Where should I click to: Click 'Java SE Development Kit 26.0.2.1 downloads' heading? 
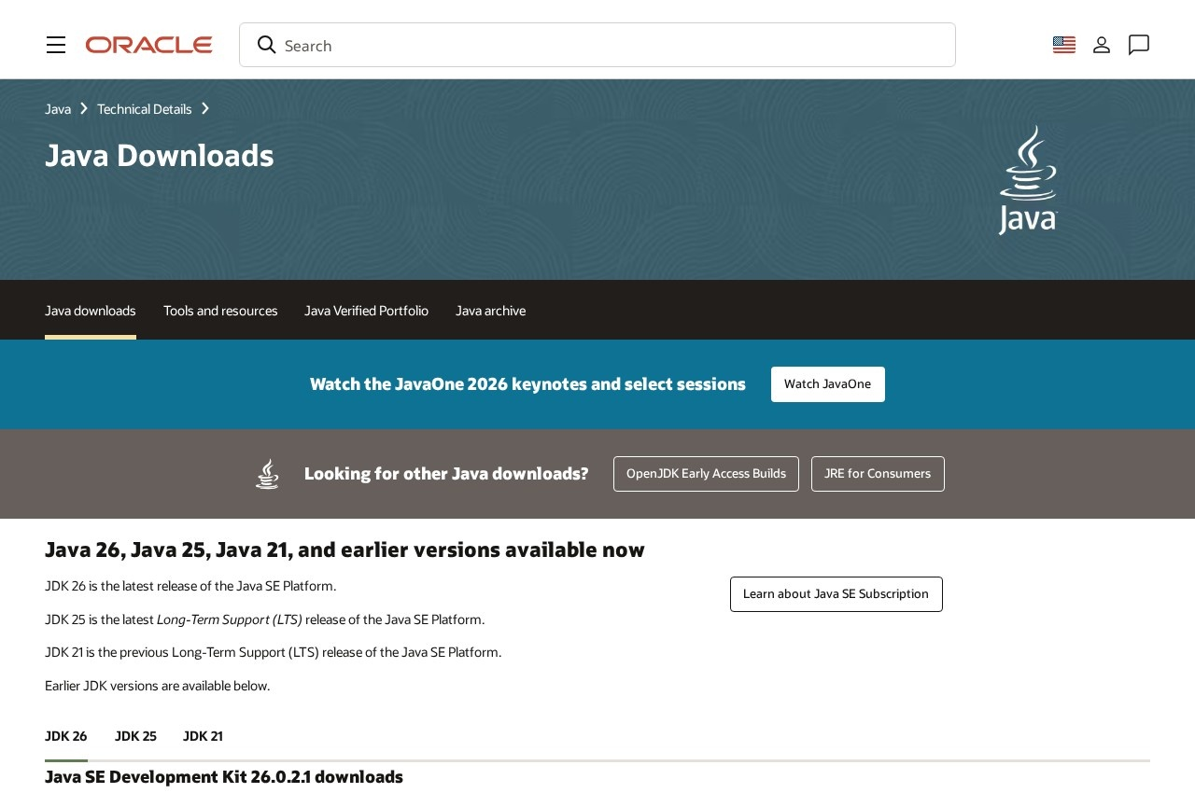(224, 777)
